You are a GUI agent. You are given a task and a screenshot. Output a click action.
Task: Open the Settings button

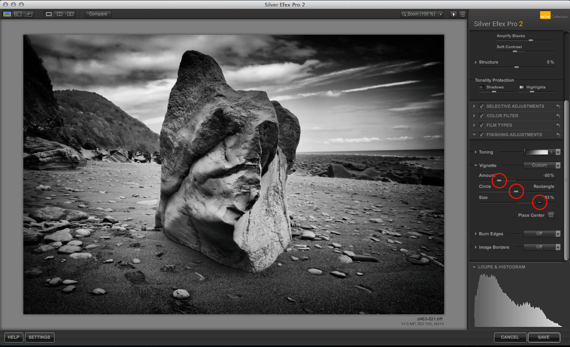(40, 338)
